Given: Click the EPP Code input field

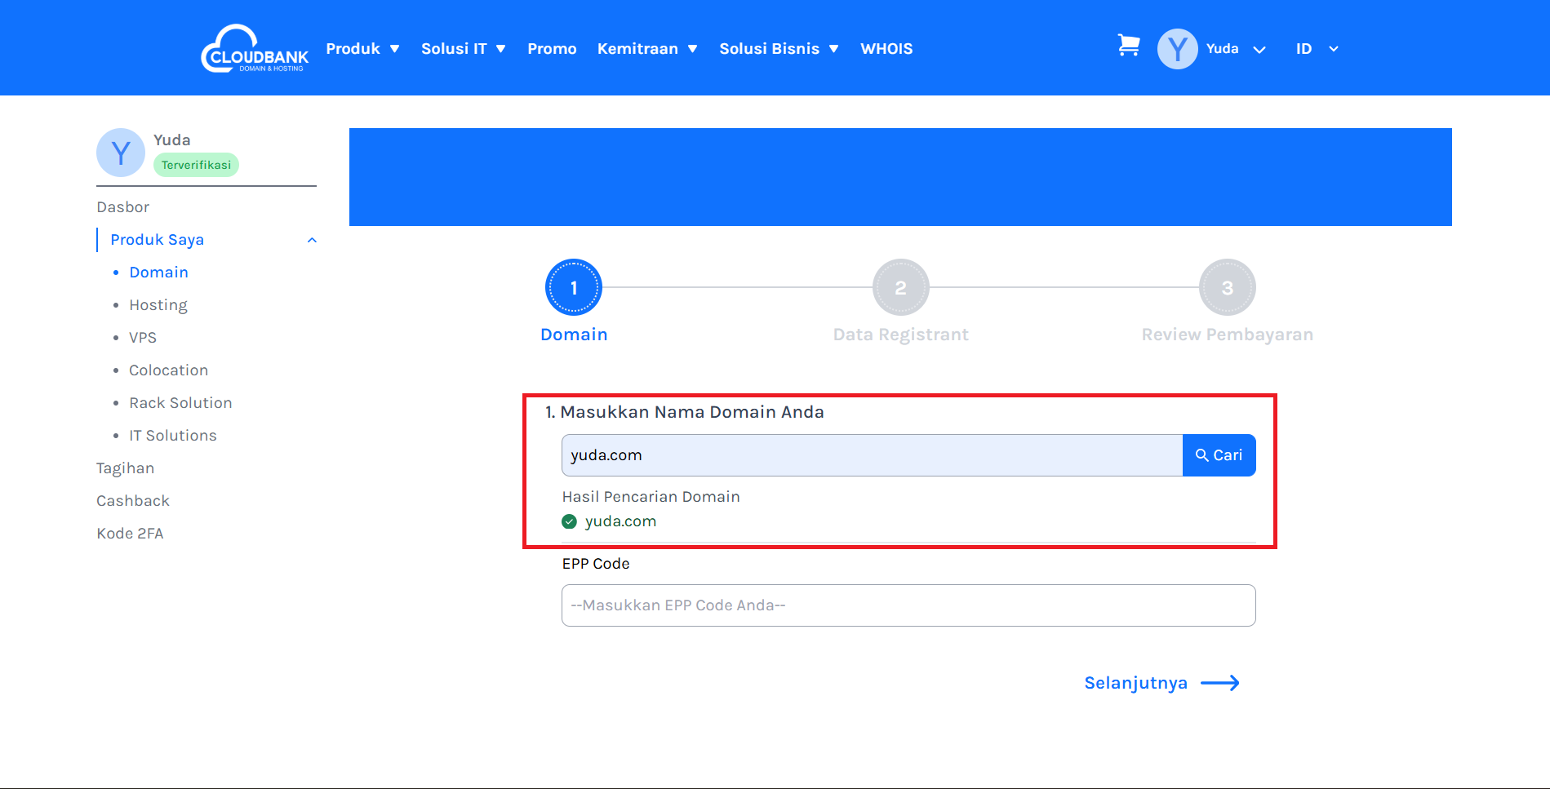Looking at the screenshot, I should pos(908,605).
